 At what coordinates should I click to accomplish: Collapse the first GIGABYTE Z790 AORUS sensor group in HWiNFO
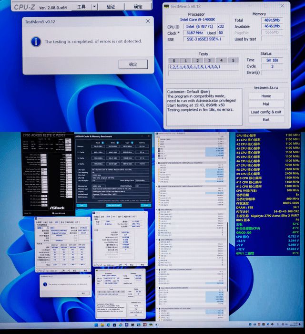[x=157, y=163]
